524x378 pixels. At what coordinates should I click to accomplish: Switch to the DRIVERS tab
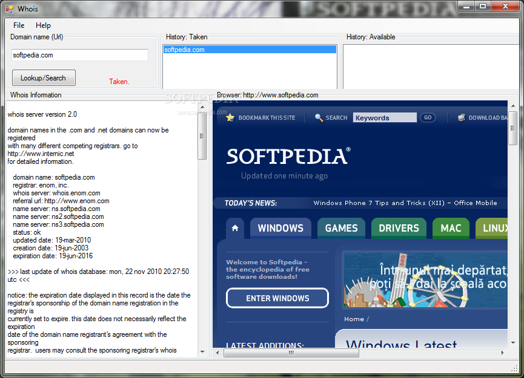pyautogui.click(x=399, y=228)
